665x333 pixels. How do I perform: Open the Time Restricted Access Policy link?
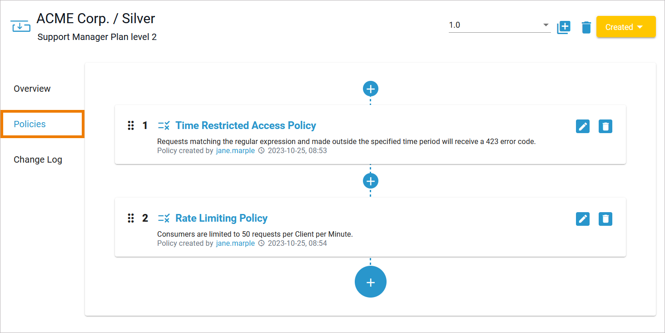(246, 125)
